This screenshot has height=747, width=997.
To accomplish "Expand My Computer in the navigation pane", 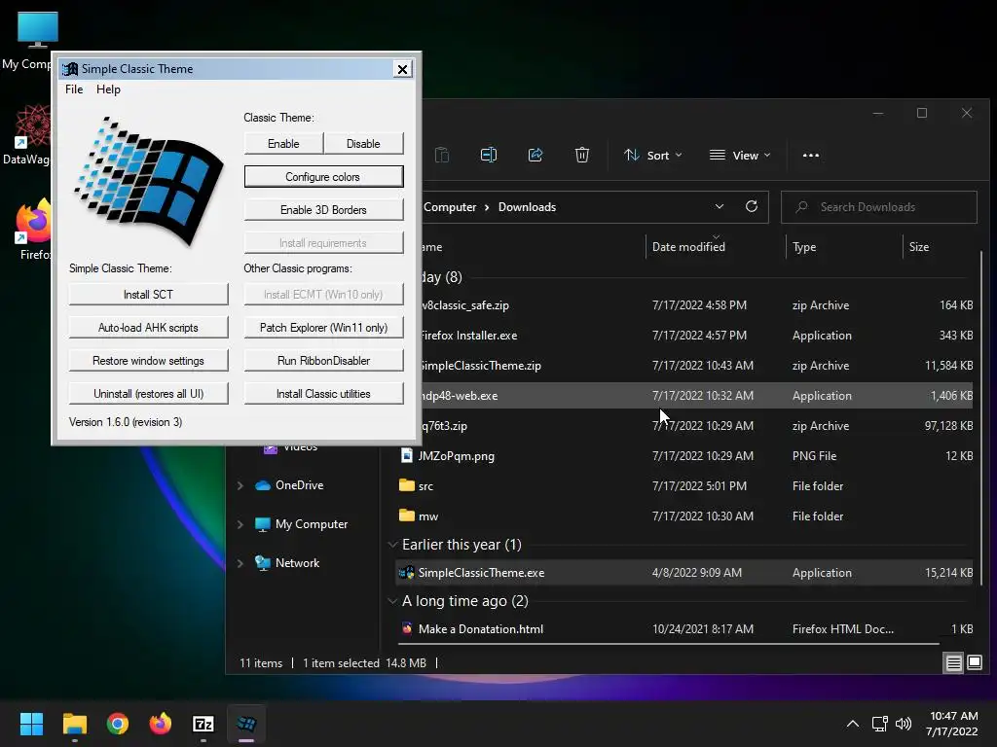I will 240,524.
